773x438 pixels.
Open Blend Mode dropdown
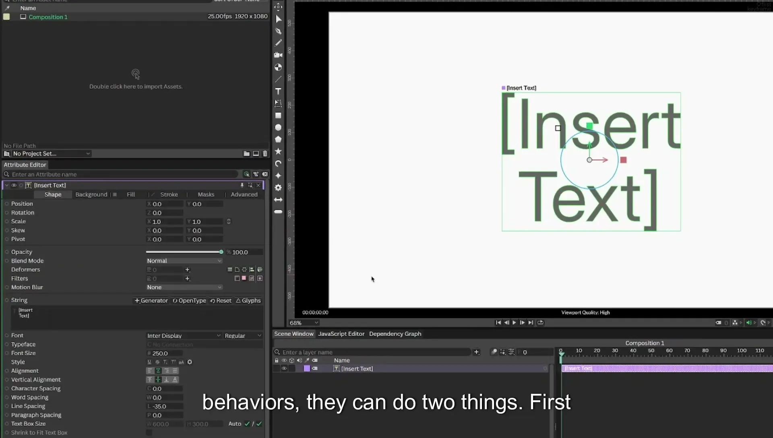[184, 261]
